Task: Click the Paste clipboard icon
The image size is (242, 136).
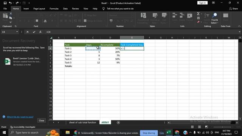Action: 5,16
